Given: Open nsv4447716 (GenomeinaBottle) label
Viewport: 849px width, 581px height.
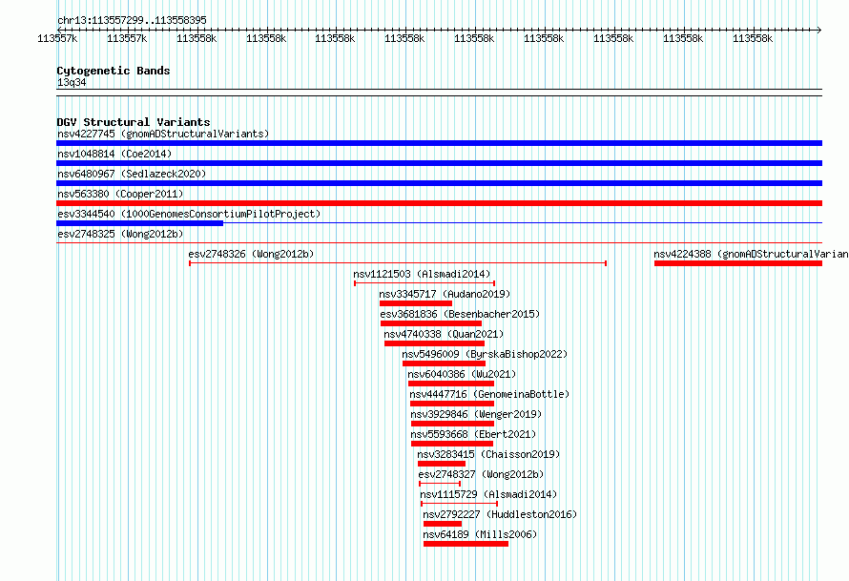Looking at the screenshot, I should click(489, 394).
